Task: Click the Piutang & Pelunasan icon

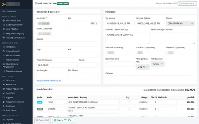Action: 4,38
